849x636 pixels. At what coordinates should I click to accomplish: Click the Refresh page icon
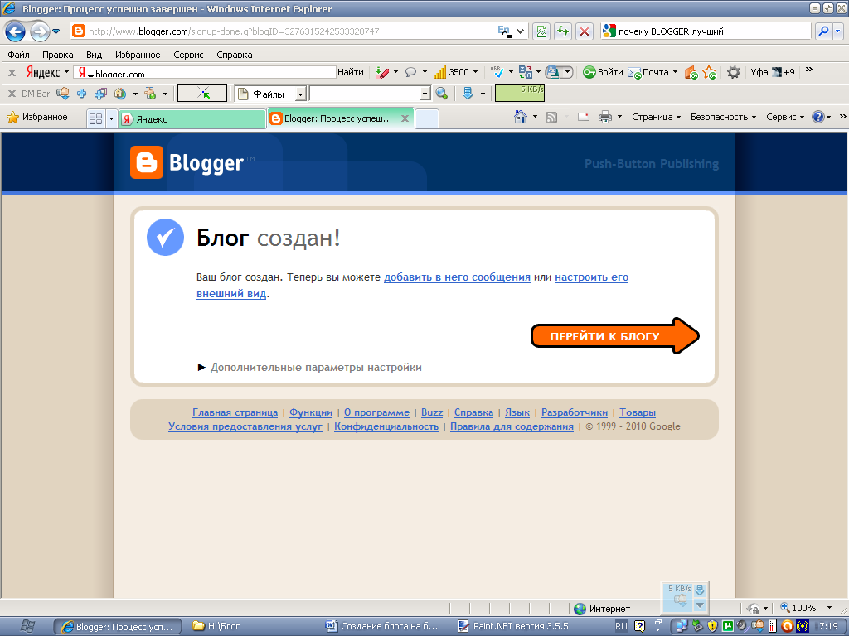click(563, 31)
